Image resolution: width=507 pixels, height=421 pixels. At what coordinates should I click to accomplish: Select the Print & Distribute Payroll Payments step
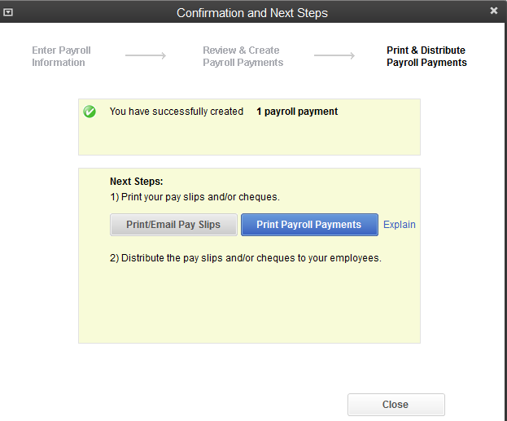click(x=426, y=56)
